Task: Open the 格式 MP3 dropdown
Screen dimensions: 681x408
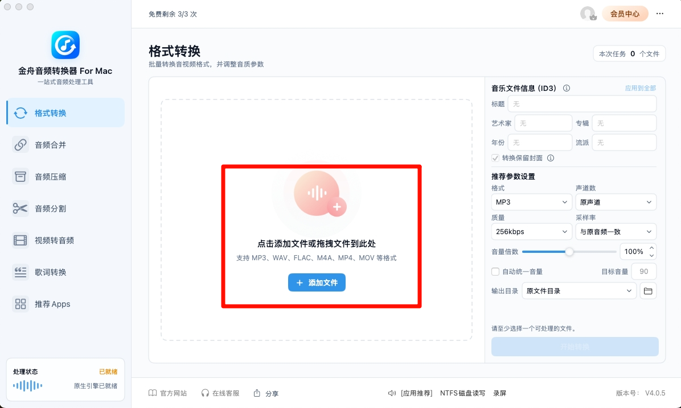Action: click(532, 202)
